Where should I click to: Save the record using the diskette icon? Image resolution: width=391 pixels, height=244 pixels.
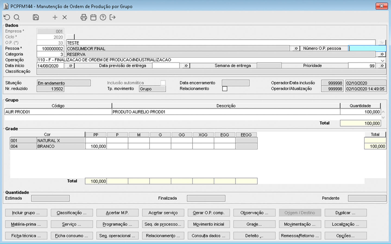point(36,17)
